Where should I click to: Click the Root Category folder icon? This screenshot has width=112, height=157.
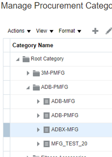click(26, 59)
